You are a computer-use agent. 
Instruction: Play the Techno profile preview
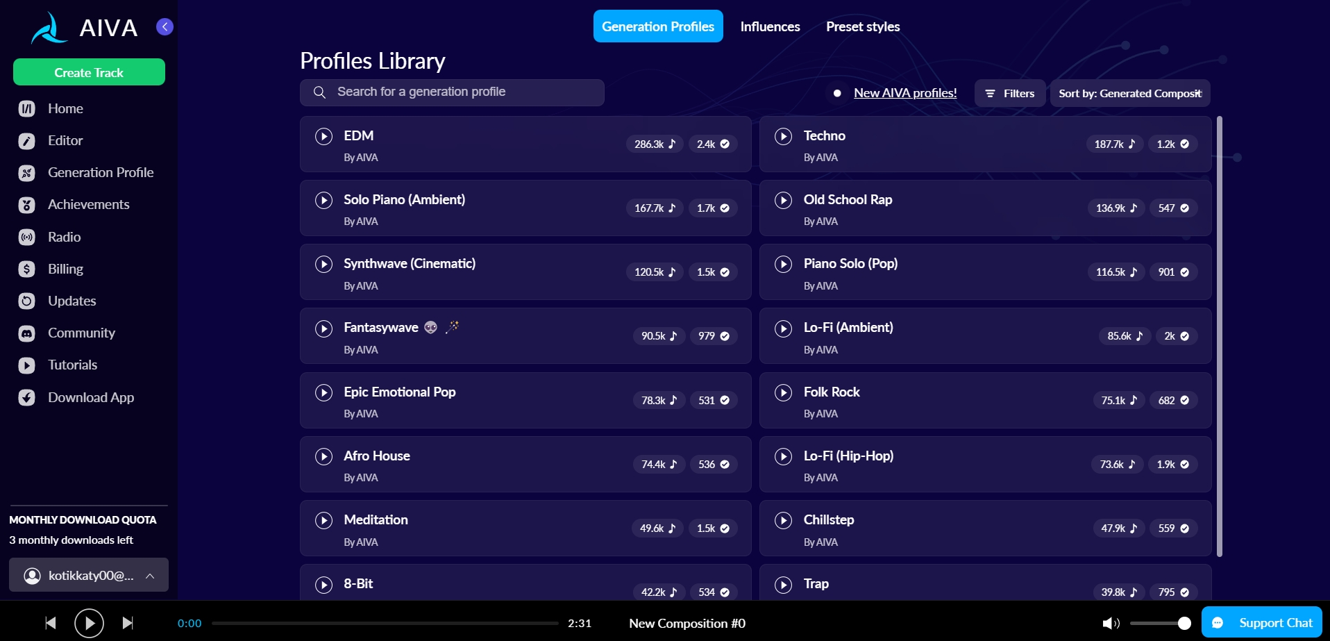783,136
